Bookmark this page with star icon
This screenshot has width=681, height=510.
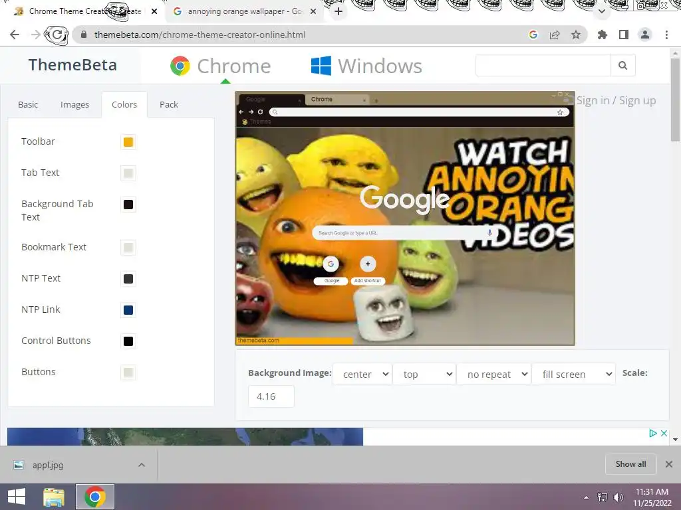pyautogui.click(x=576, y=35)
